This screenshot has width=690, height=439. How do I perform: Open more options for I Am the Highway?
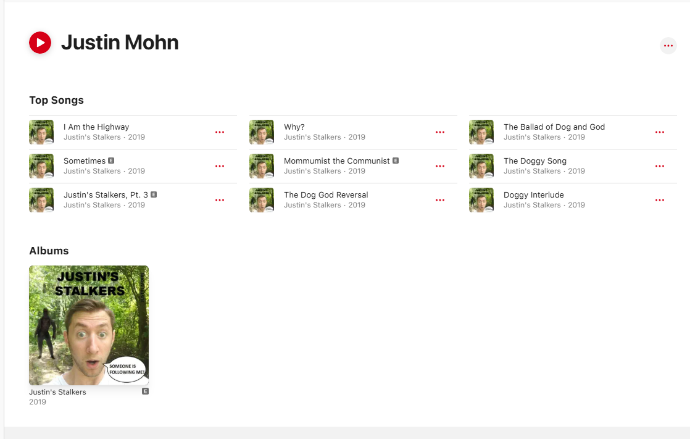point(220,132)
